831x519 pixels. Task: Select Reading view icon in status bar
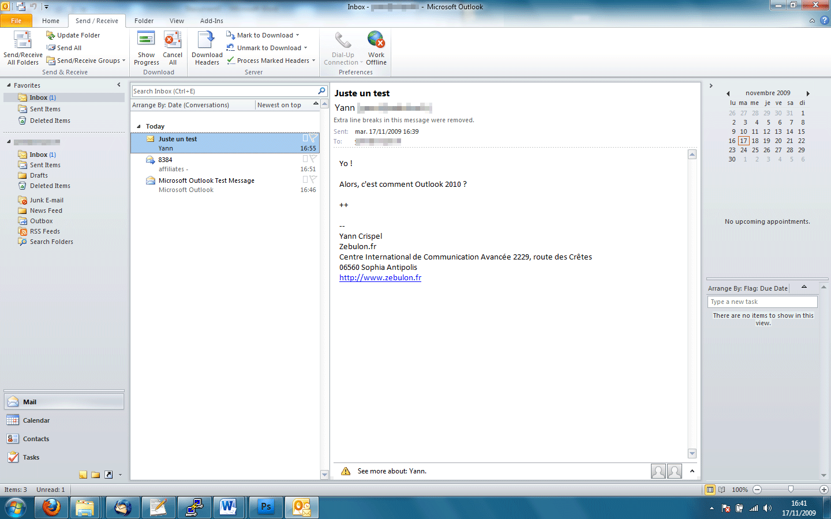721,490
